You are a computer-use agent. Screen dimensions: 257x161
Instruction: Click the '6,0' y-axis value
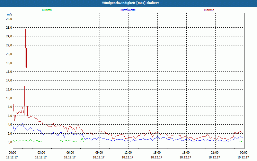(x=10, y=116)
